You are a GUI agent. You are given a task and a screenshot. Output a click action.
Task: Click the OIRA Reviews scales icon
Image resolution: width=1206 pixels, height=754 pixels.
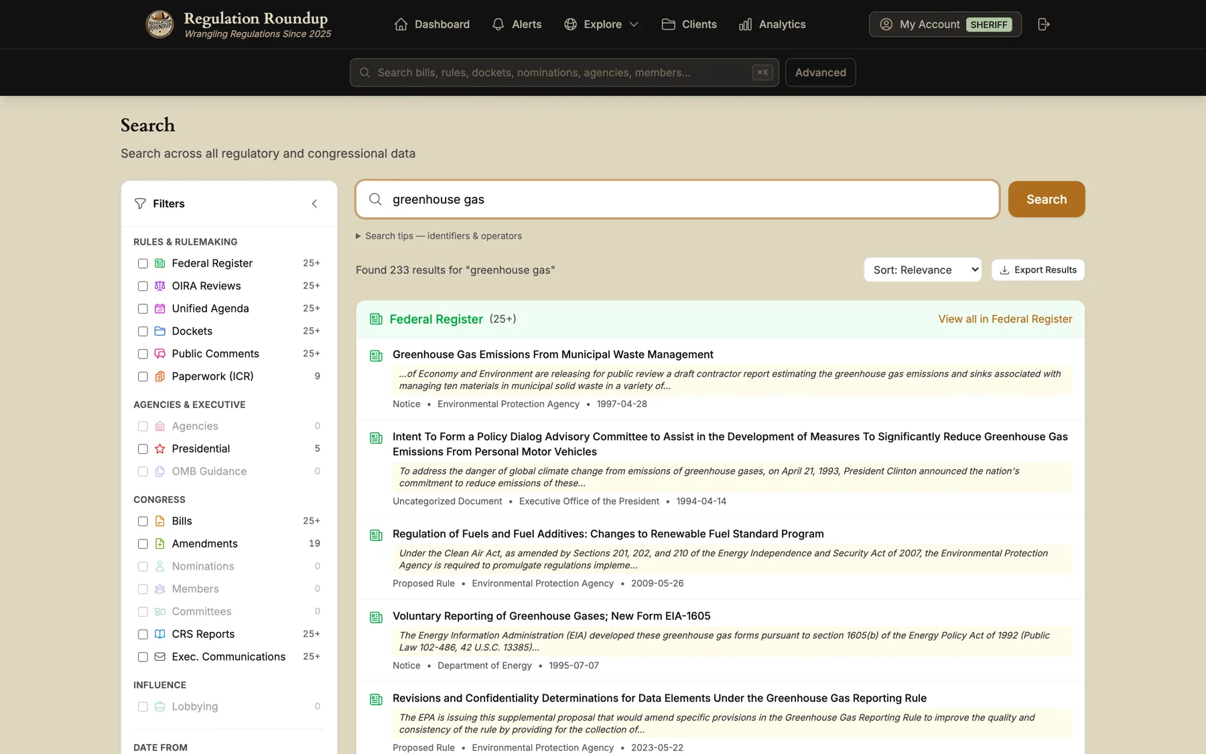click(x=160, y=286)
